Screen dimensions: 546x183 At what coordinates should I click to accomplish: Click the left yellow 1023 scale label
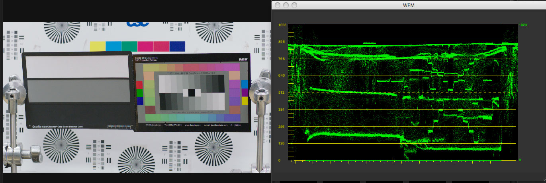(282, 25)
